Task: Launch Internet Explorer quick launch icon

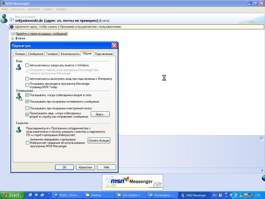Action: 31,195
